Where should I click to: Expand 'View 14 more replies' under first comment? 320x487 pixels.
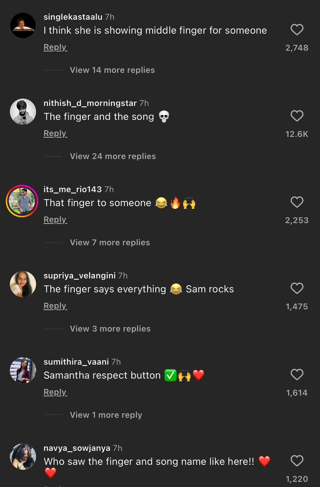(112, 70)
